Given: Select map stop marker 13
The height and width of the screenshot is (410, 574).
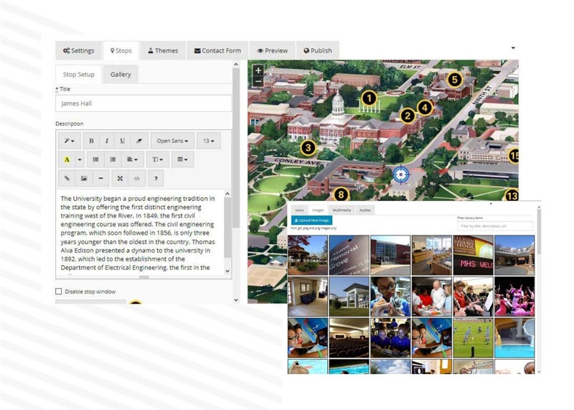Looking at the screenshot, I should coord(512,195).
